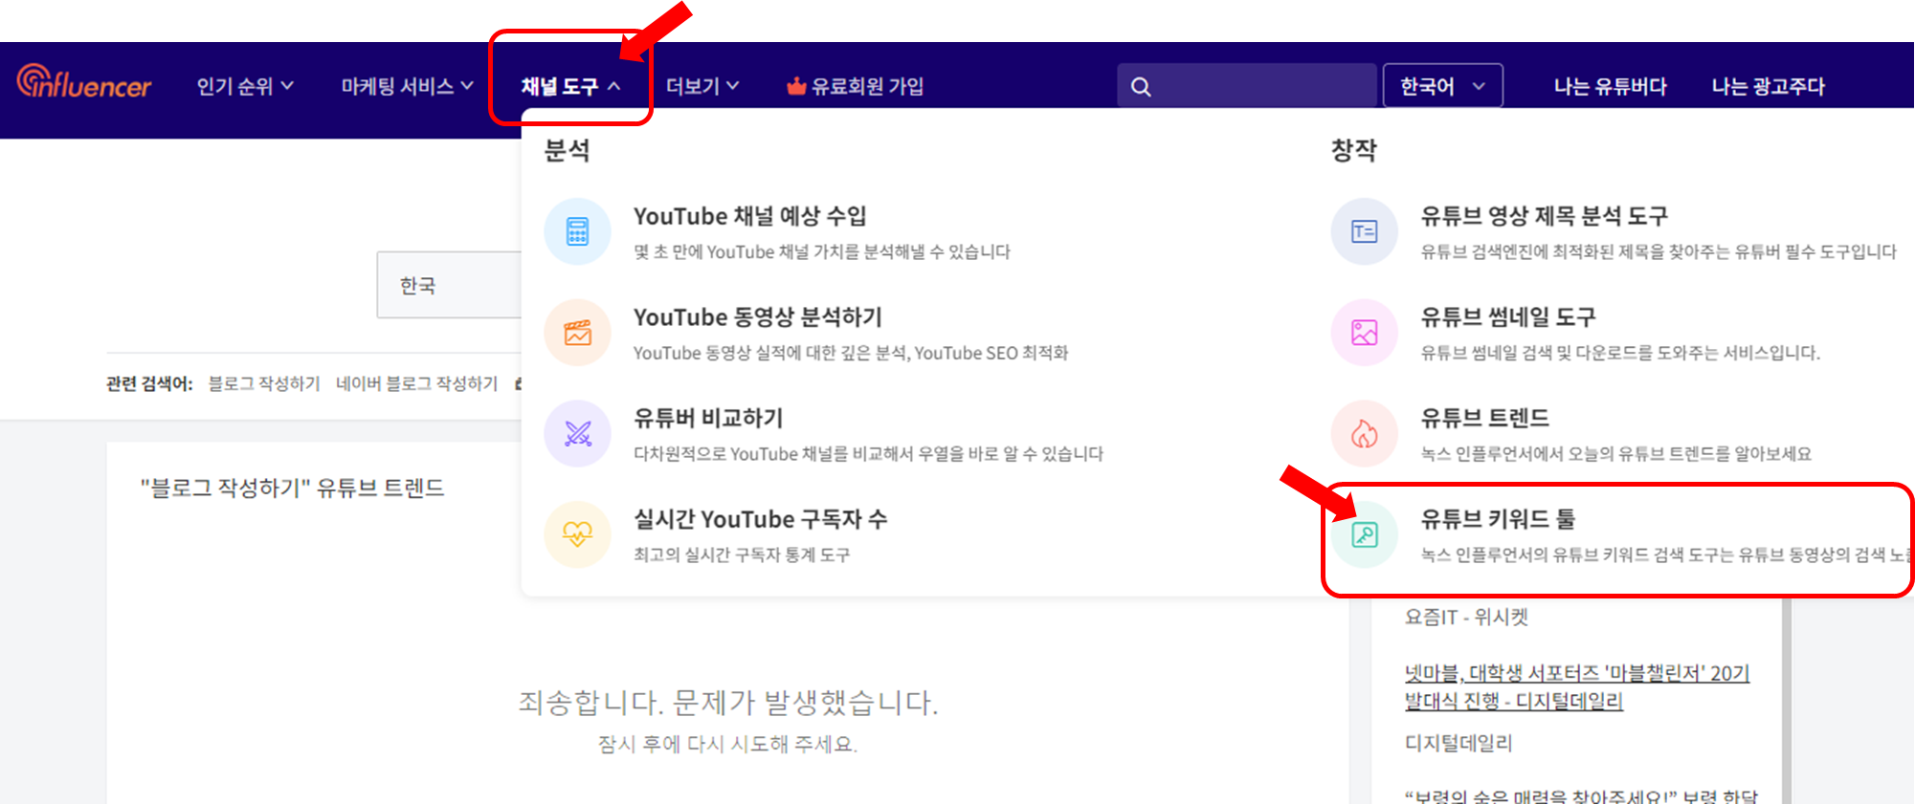This screenshot has height=804, width=1915.
Task: Click the flame icon for 유튜브 트렌드
Action: (x=1364, y=434)
